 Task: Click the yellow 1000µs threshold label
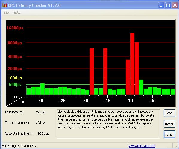(x=15, y=78)
